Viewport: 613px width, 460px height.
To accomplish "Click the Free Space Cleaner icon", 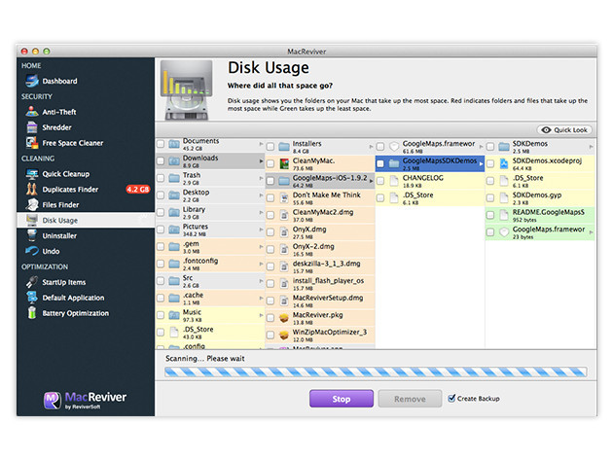I will tap(32, 143).
